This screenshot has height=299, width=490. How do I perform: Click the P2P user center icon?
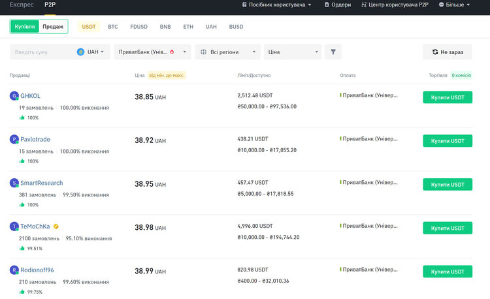(x=364, y=5)
